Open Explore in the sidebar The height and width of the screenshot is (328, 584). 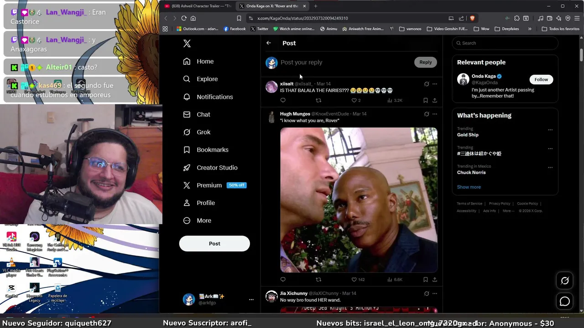click(200, 79)
